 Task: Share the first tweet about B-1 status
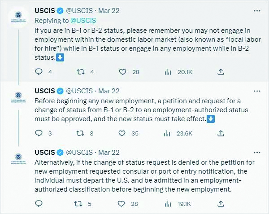(x=221, y=72)
